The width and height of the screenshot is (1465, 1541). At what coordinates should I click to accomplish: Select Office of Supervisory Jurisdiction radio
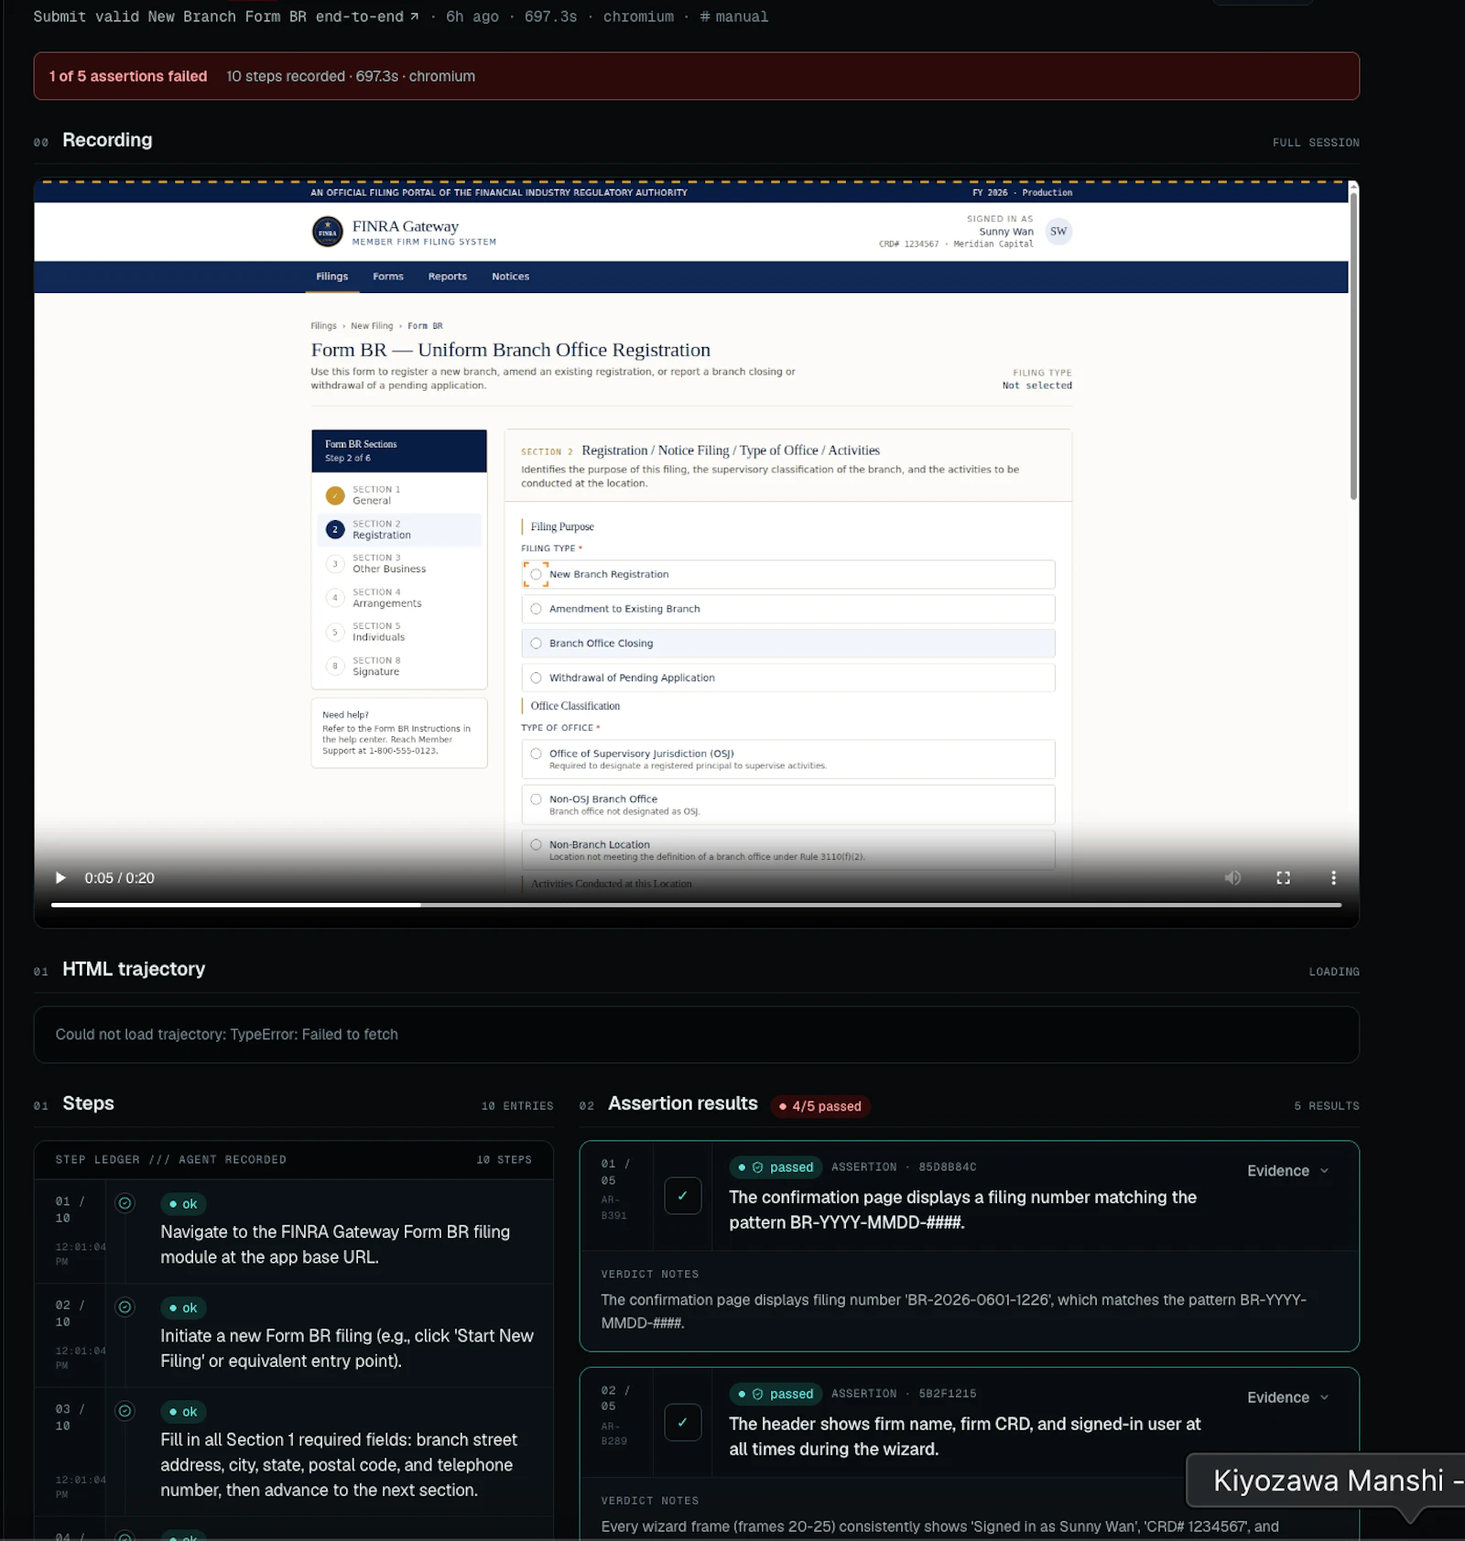point(536,754)
